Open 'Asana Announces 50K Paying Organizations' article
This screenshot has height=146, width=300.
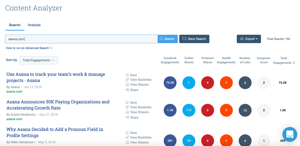pos(58,105)
